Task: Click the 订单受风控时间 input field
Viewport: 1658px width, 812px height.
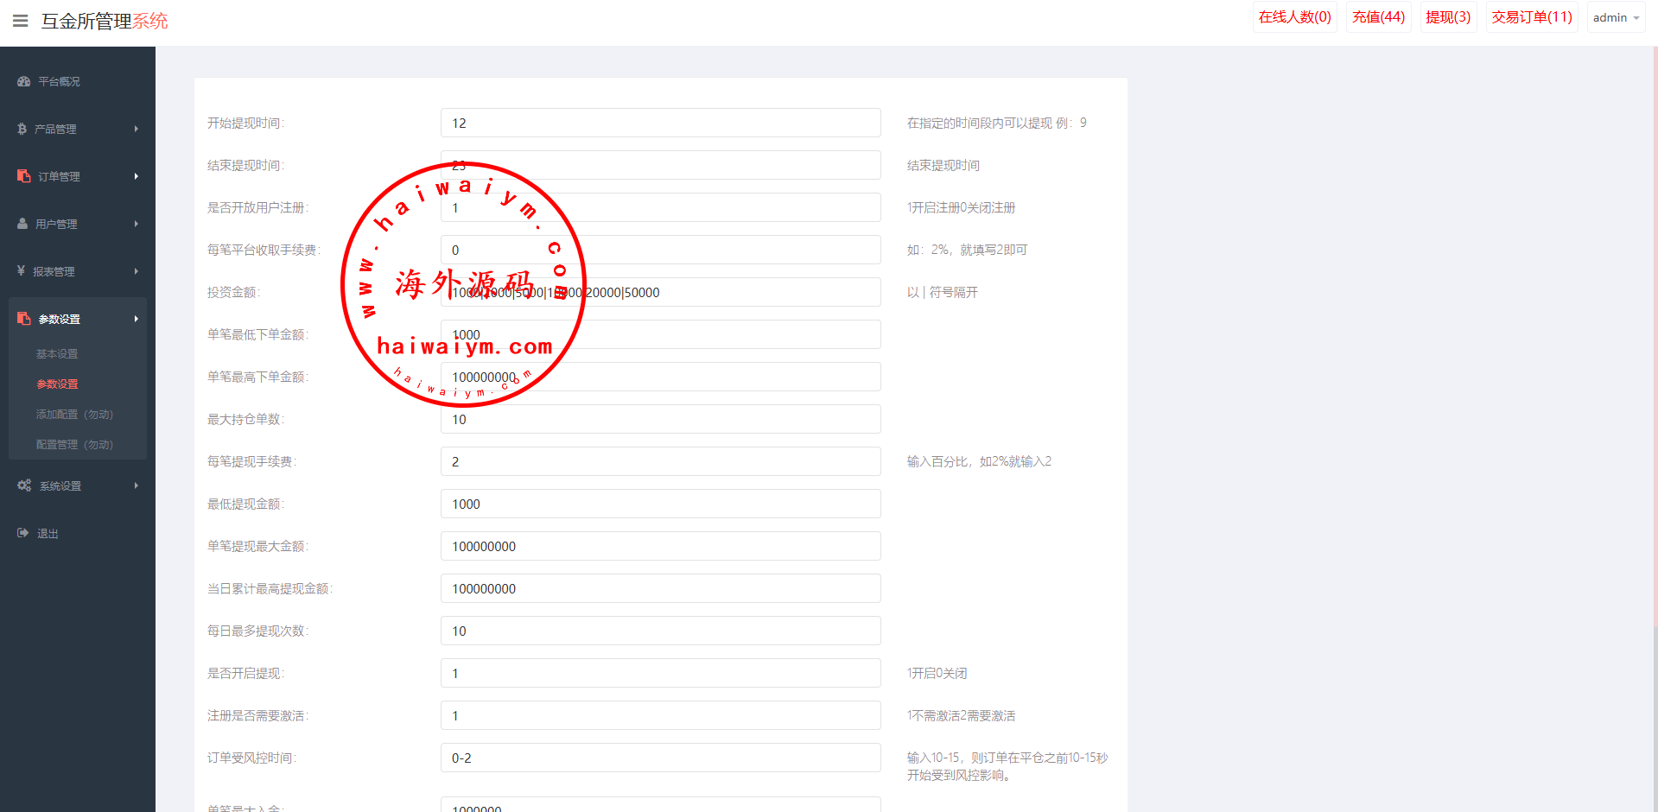Action: coord(660,758)
